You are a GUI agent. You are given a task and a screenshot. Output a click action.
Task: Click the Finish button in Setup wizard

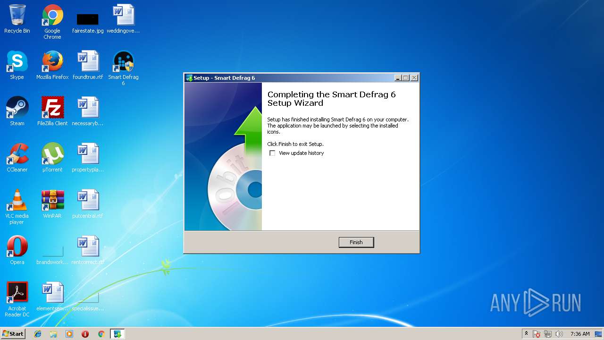click(x=356, y=242)
